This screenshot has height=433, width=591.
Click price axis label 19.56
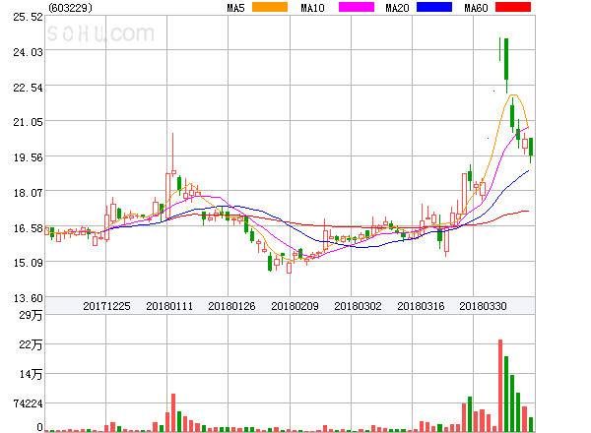[28, 157]
